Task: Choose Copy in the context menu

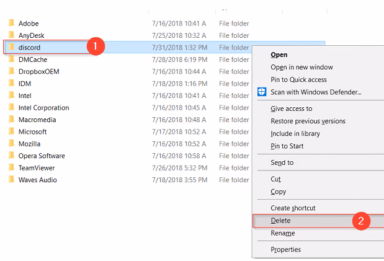Action: coord(278,192)
